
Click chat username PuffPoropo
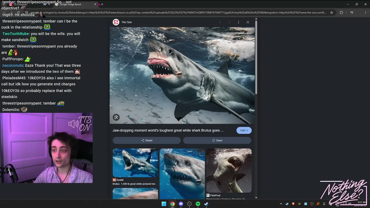tap(13, 59)
